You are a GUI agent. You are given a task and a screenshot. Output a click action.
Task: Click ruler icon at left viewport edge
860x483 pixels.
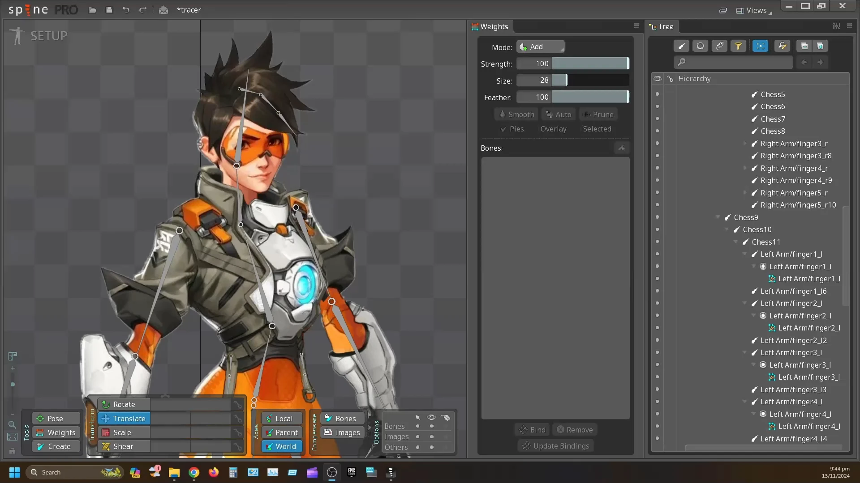[x=13, y=356]
